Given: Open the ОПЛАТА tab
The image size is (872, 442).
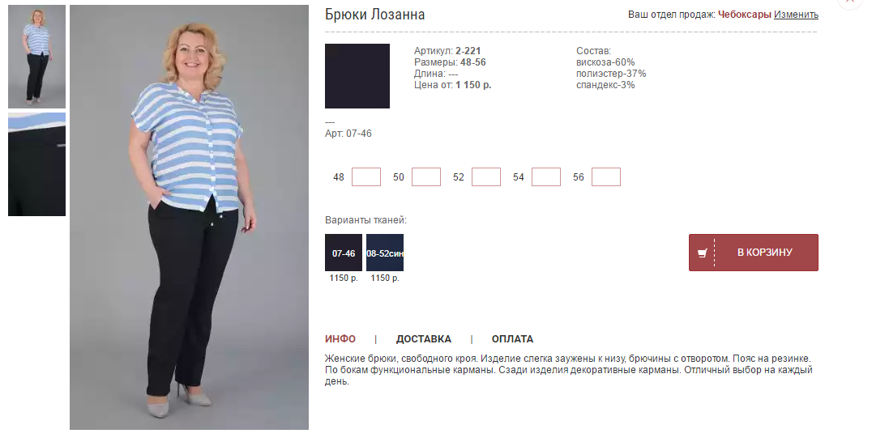Looking at the screenshot, I should tap(512, 338).
